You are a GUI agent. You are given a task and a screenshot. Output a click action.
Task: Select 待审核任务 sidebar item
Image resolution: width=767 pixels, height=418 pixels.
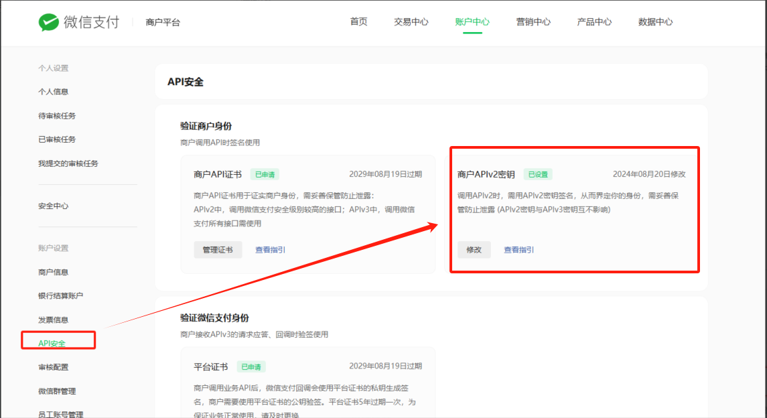[x=57, y=116]
